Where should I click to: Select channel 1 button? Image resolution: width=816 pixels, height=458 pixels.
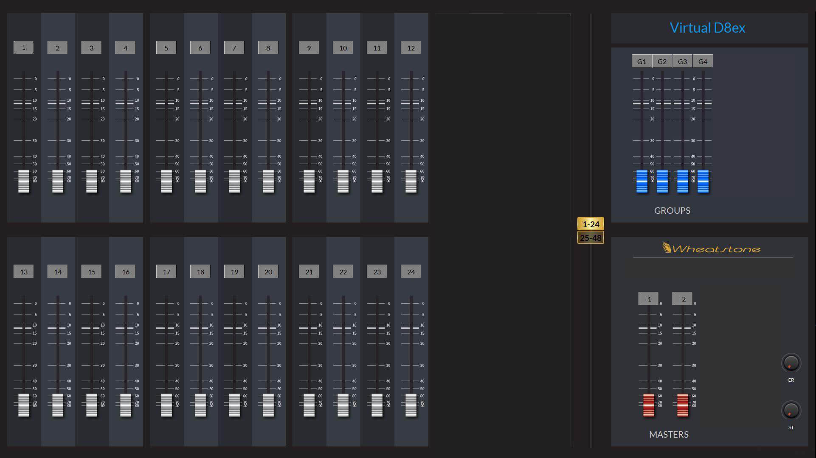point(24,47)
